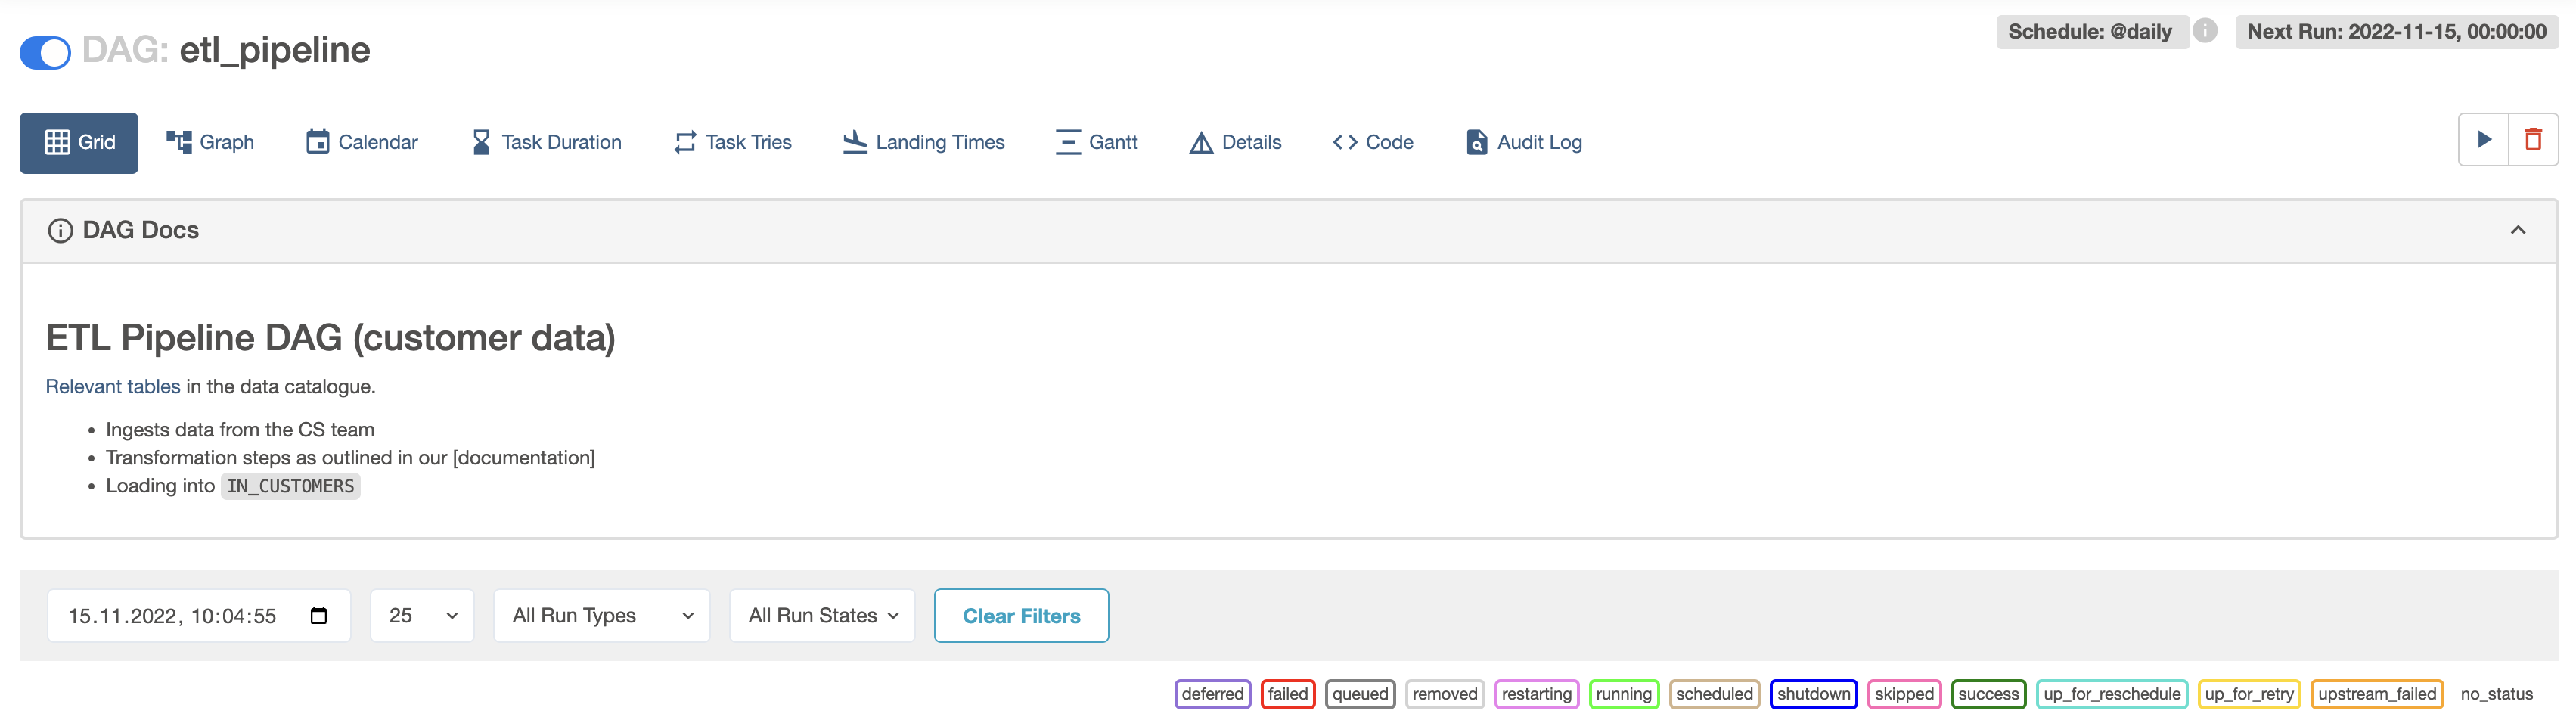Switch to the Code tab
The height and width of the screenshot is (723, 2576).
(1372, 142)
